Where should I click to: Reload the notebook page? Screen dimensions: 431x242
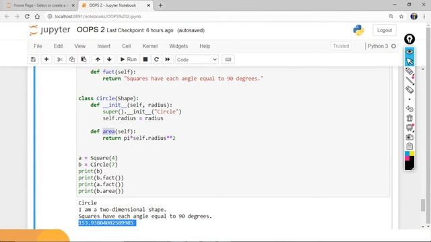[x=27, y=16]
